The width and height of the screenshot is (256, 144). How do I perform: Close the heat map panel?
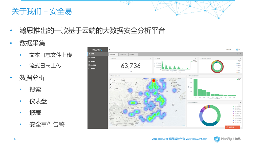point(184,76)
